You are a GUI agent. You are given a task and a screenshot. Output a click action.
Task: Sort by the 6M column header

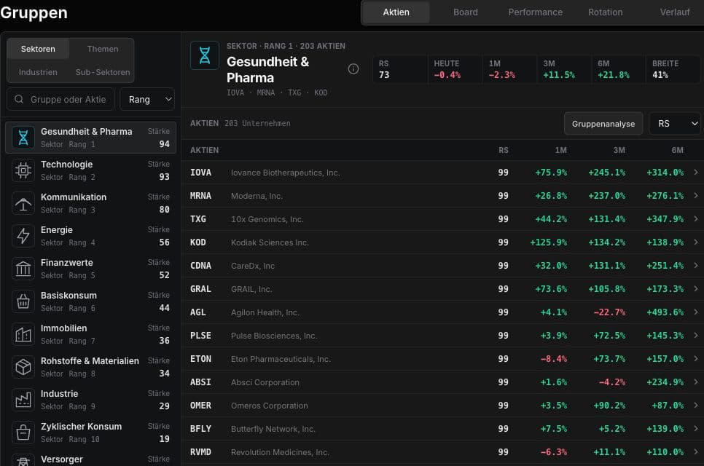[x=678, y=150]
